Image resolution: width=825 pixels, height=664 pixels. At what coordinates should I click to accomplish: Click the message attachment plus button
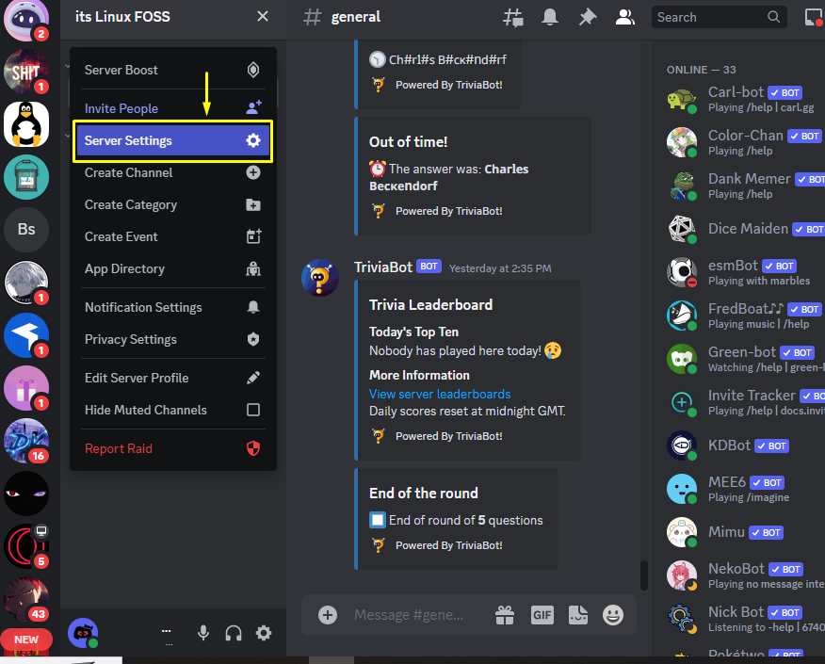[x=327, y=615]
